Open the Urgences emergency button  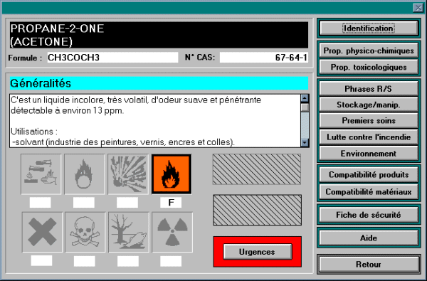point(258,252)
